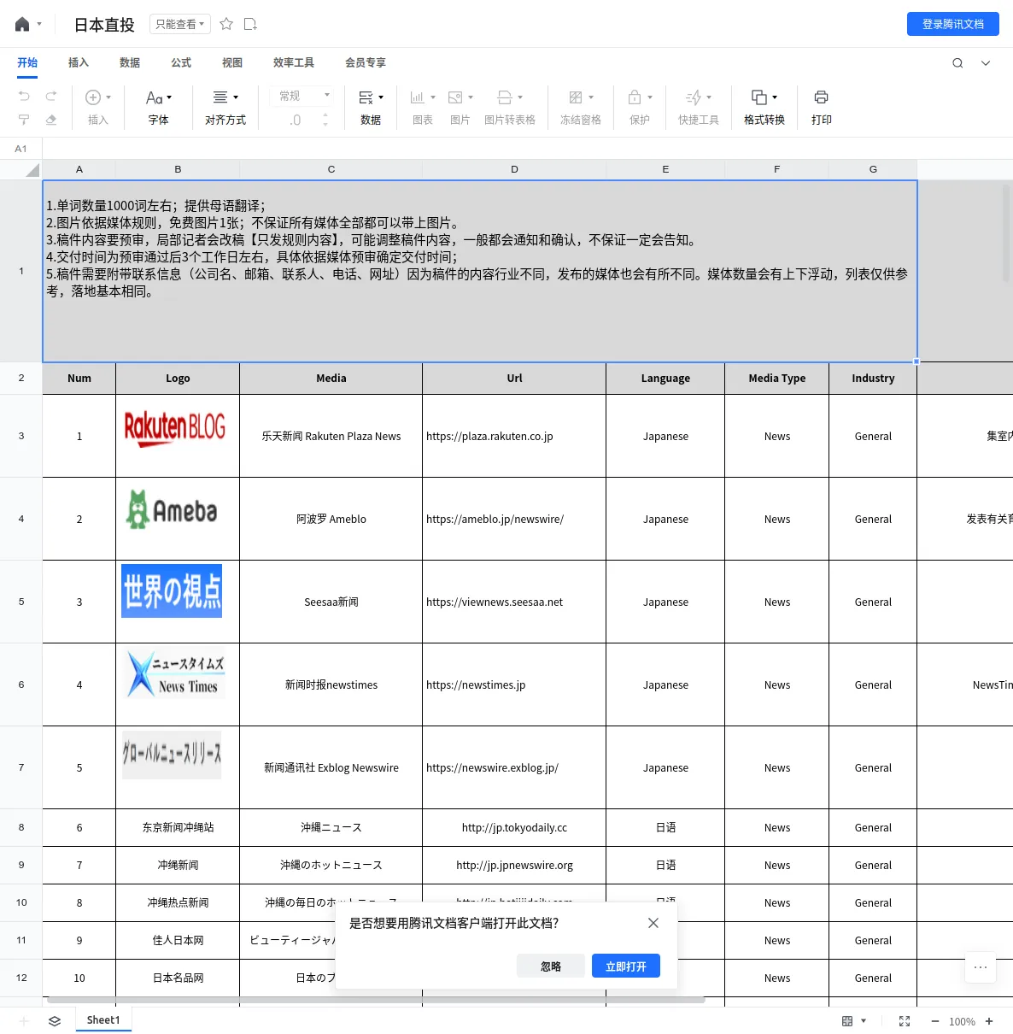
Task: Open the view mode grid icon in status bar
Action: coord(847,1021)
